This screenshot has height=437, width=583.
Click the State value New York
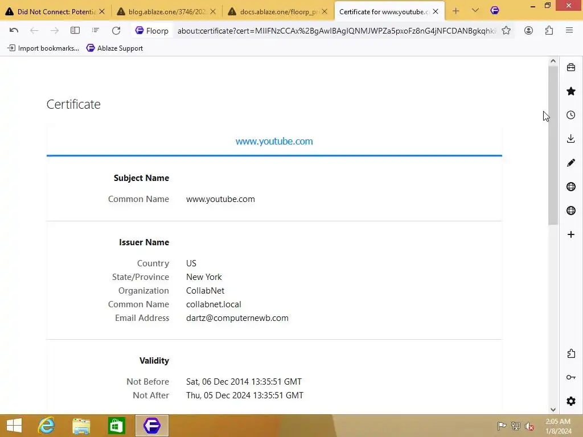(x=204, y=277)
